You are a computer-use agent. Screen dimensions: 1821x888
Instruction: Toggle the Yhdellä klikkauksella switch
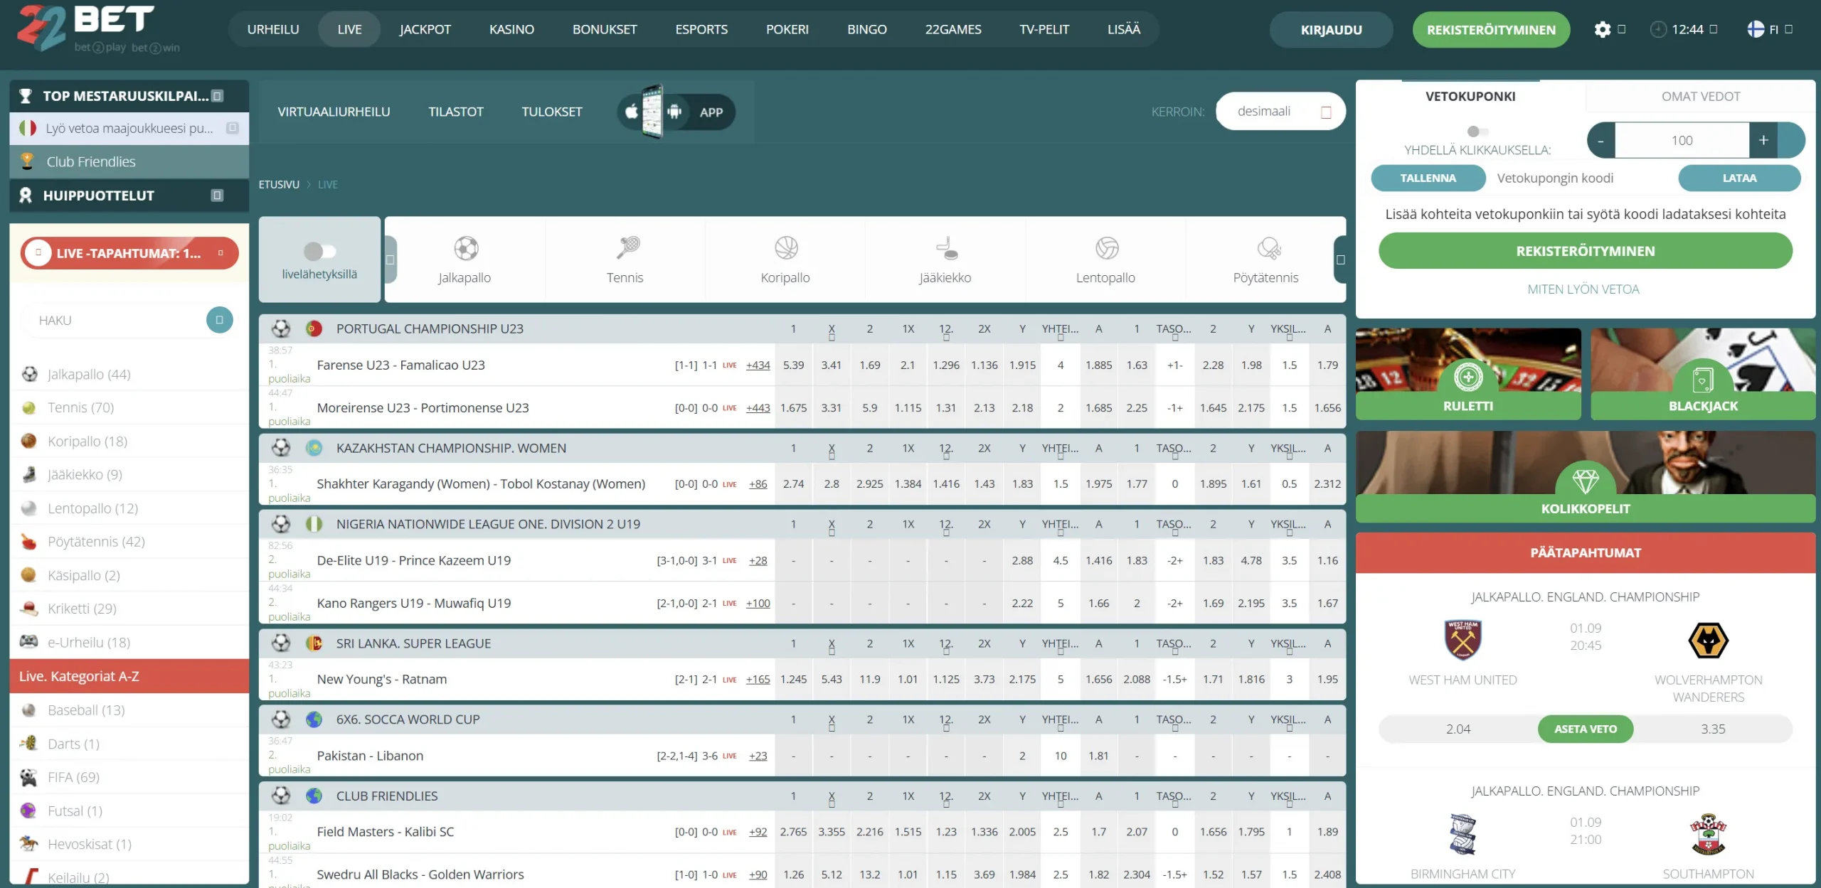[x=1477, y=132]
